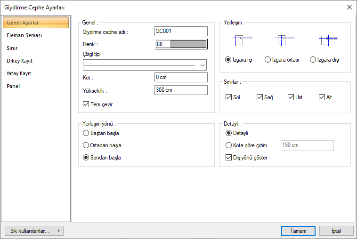Select the Izgara ortası radio button
This screenshot has height=239, width=357.
(x=268, y=60)
